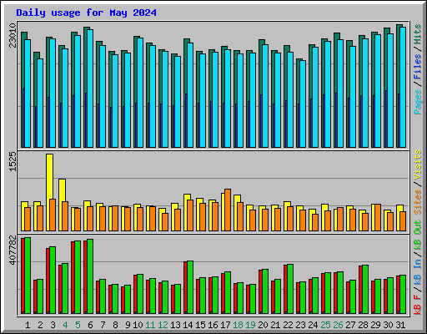Click the Pages legend label

coord(418,102)
